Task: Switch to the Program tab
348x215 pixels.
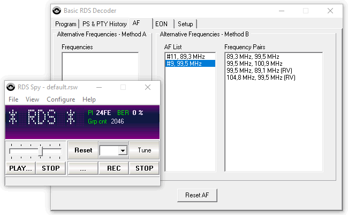Action: pos(66,24)
